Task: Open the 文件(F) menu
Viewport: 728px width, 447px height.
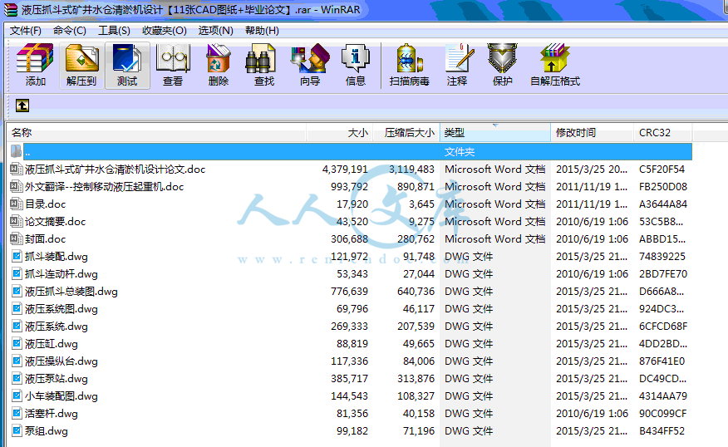Action: tap(26, 31)
